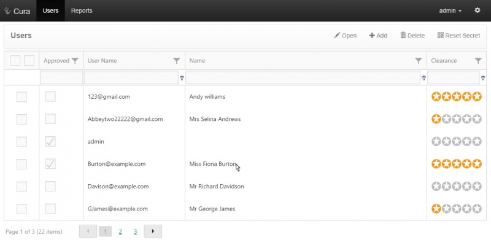Toggle Approved checkbox for Burton@example.com

click(50, 164)
